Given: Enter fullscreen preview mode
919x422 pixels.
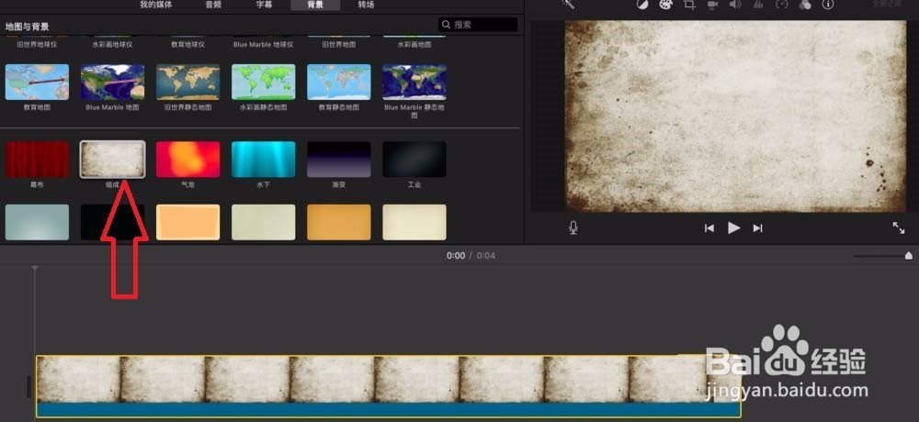Looking at the screenshot, I should tap(899, 228).
